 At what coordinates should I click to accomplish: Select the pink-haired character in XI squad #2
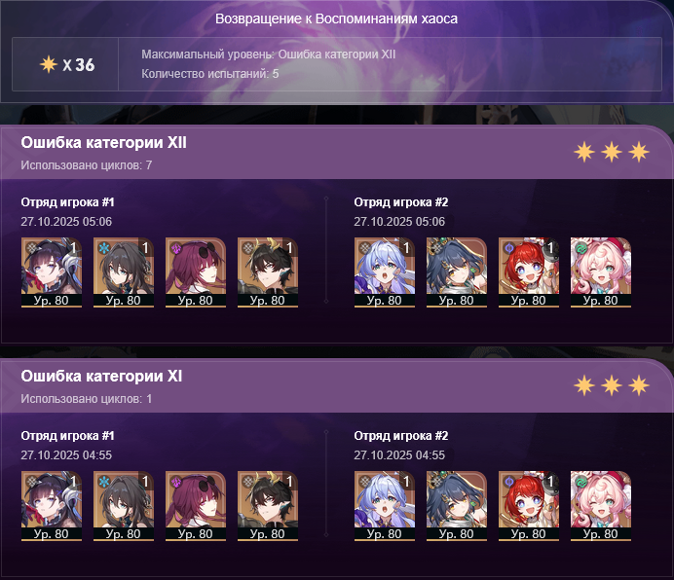601,506
